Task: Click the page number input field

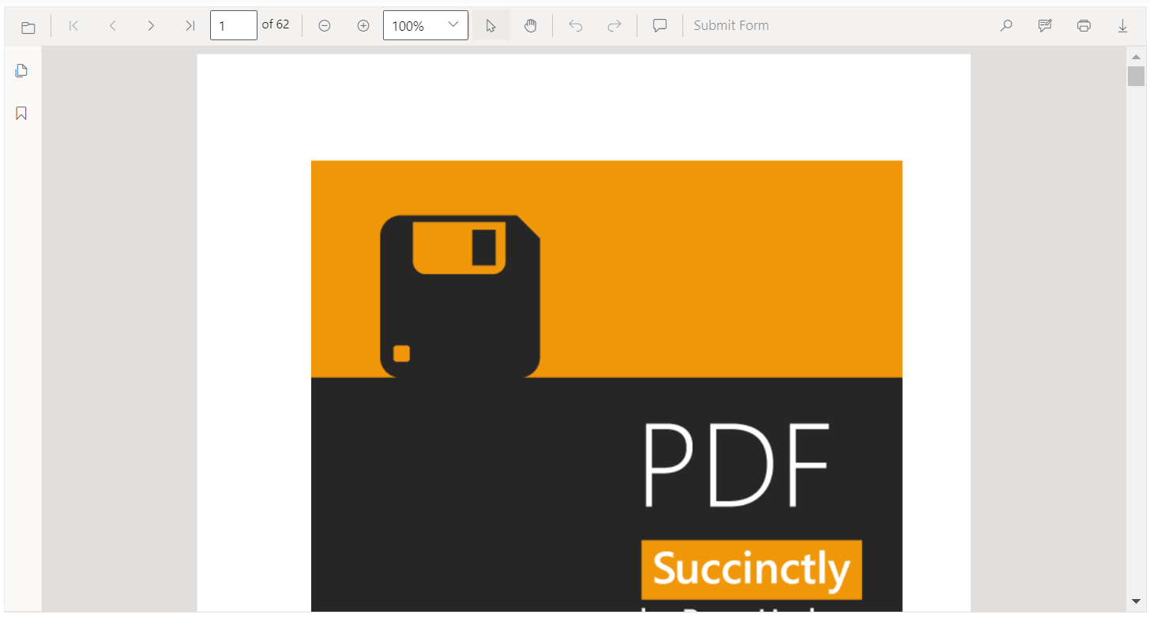Action: (234, 25)
